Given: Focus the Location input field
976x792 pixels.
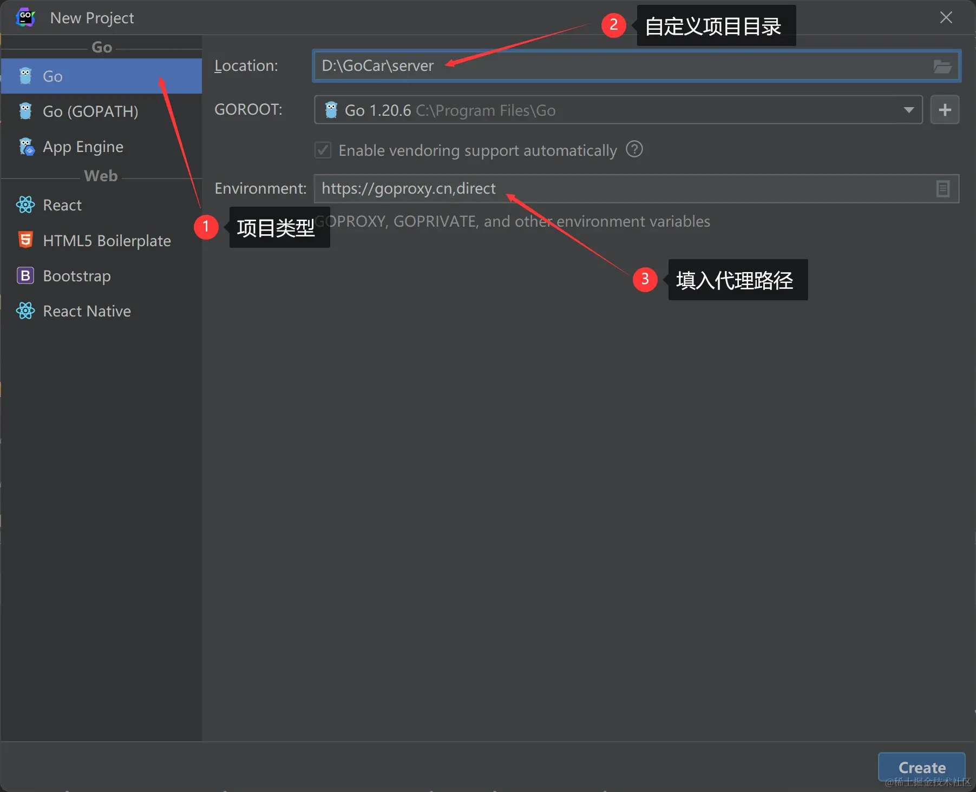Looking at the screenshot, I should coord(637,66).
